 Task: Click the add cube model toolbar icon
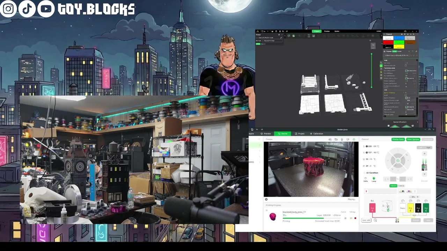pos(289,36)
